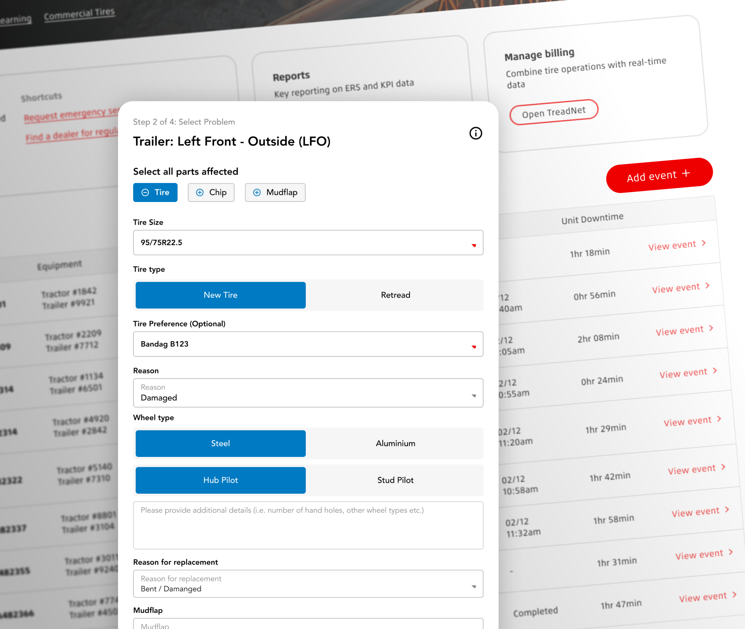745x629 pixels.
Task: Select the New Tire option
Action: click(x=220, y=295)
